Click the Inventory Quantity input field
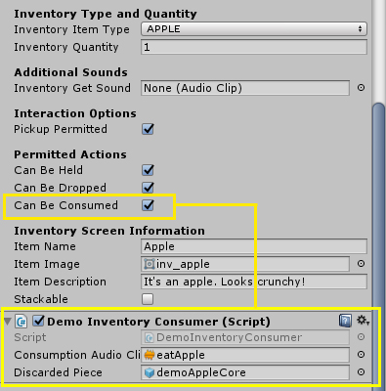386x391 pixels. (254, 47)
